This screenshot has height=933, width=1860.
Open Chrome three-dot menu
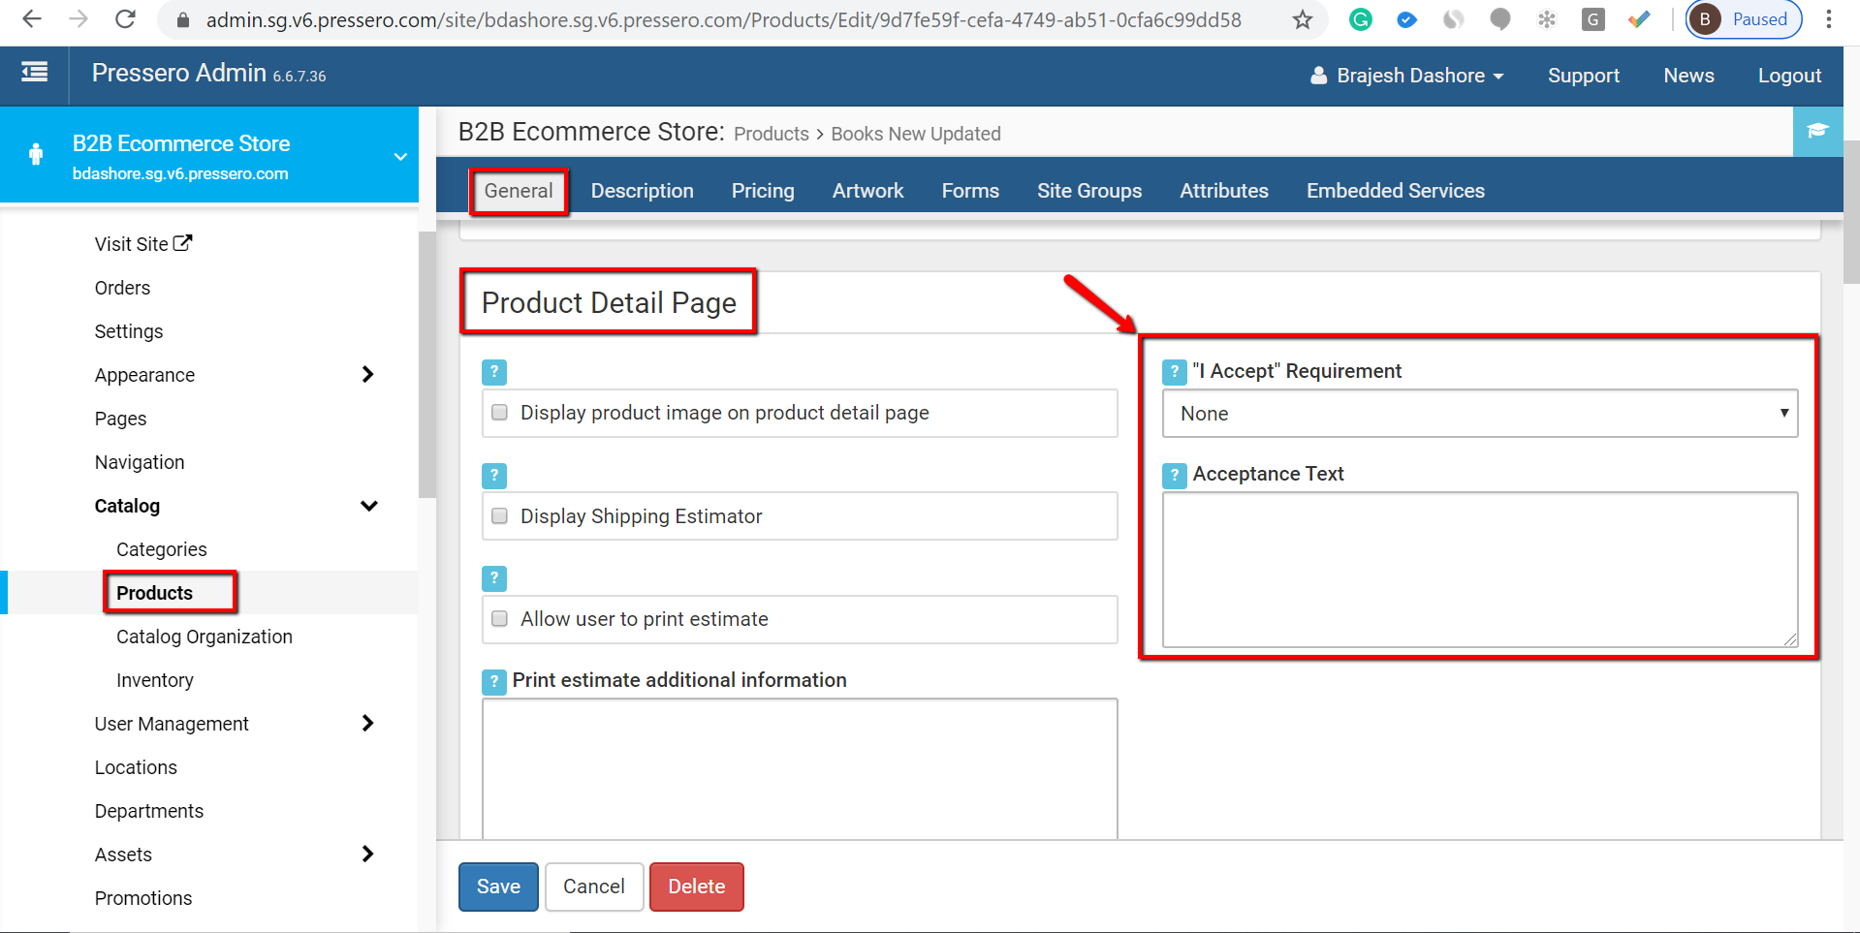pos(1828,19)
